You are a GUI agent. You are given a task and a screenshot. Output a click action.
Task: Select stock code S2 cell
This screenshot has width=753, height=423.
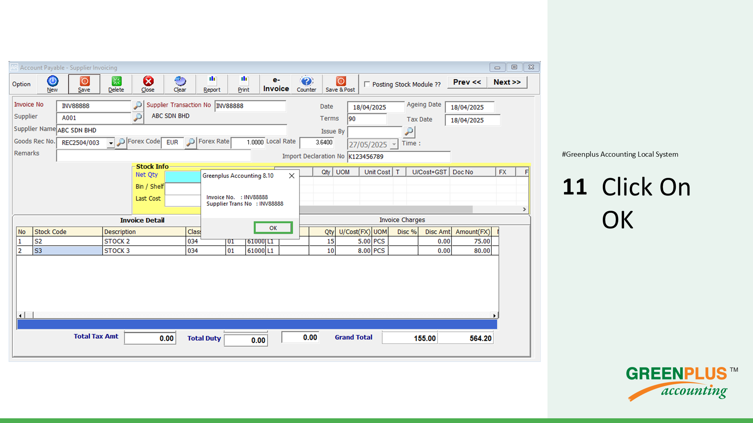pyautogui.click(x=67, y=241)
